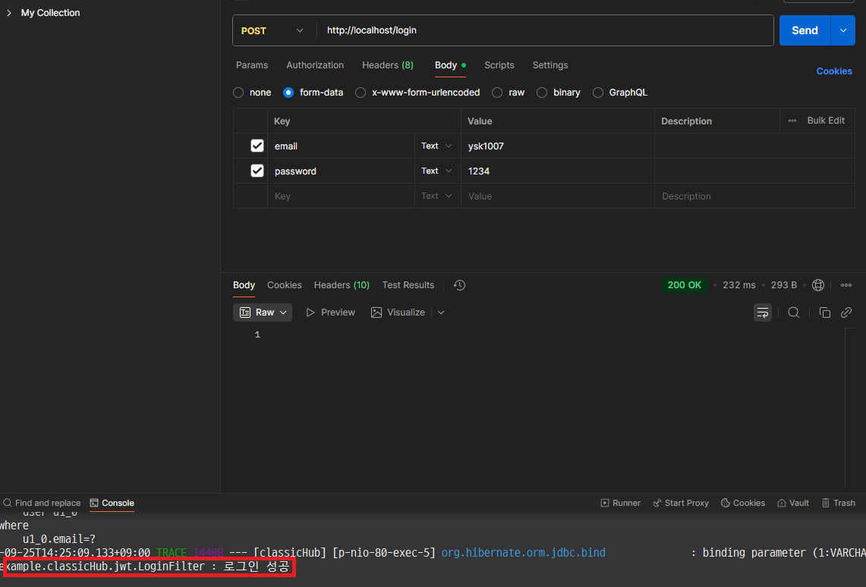
Task: Open the Cookies link beside request tabs
Action: (834, 71)
